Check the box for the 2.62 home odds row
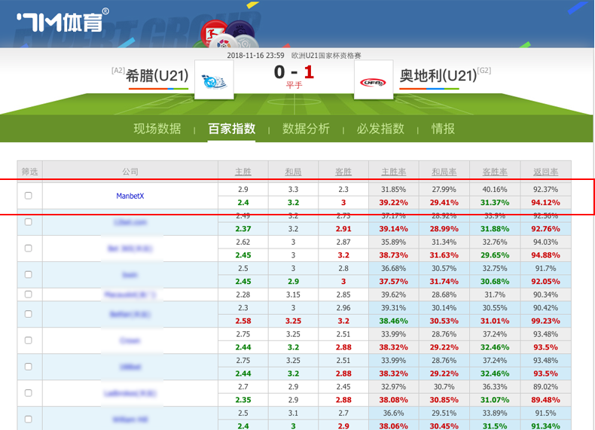 (x=29, y=248)
